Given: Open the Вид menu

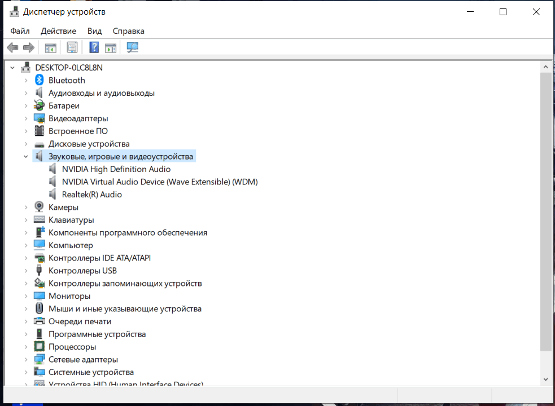Looking at the screenshot, I should click(x=94, y=31).
